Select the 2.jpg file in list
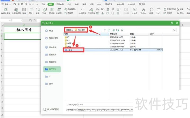Image resolution: width=190 pixels, height=118 pixels. (113, 50)
